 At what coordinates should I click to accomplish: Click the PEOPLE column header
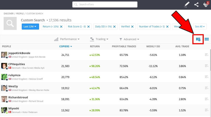tap(7, 46)
